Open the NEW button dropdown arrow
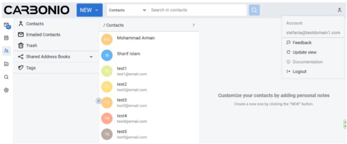Image resolution: width=347 pixels, height=144 pixels. coord(97,10)
